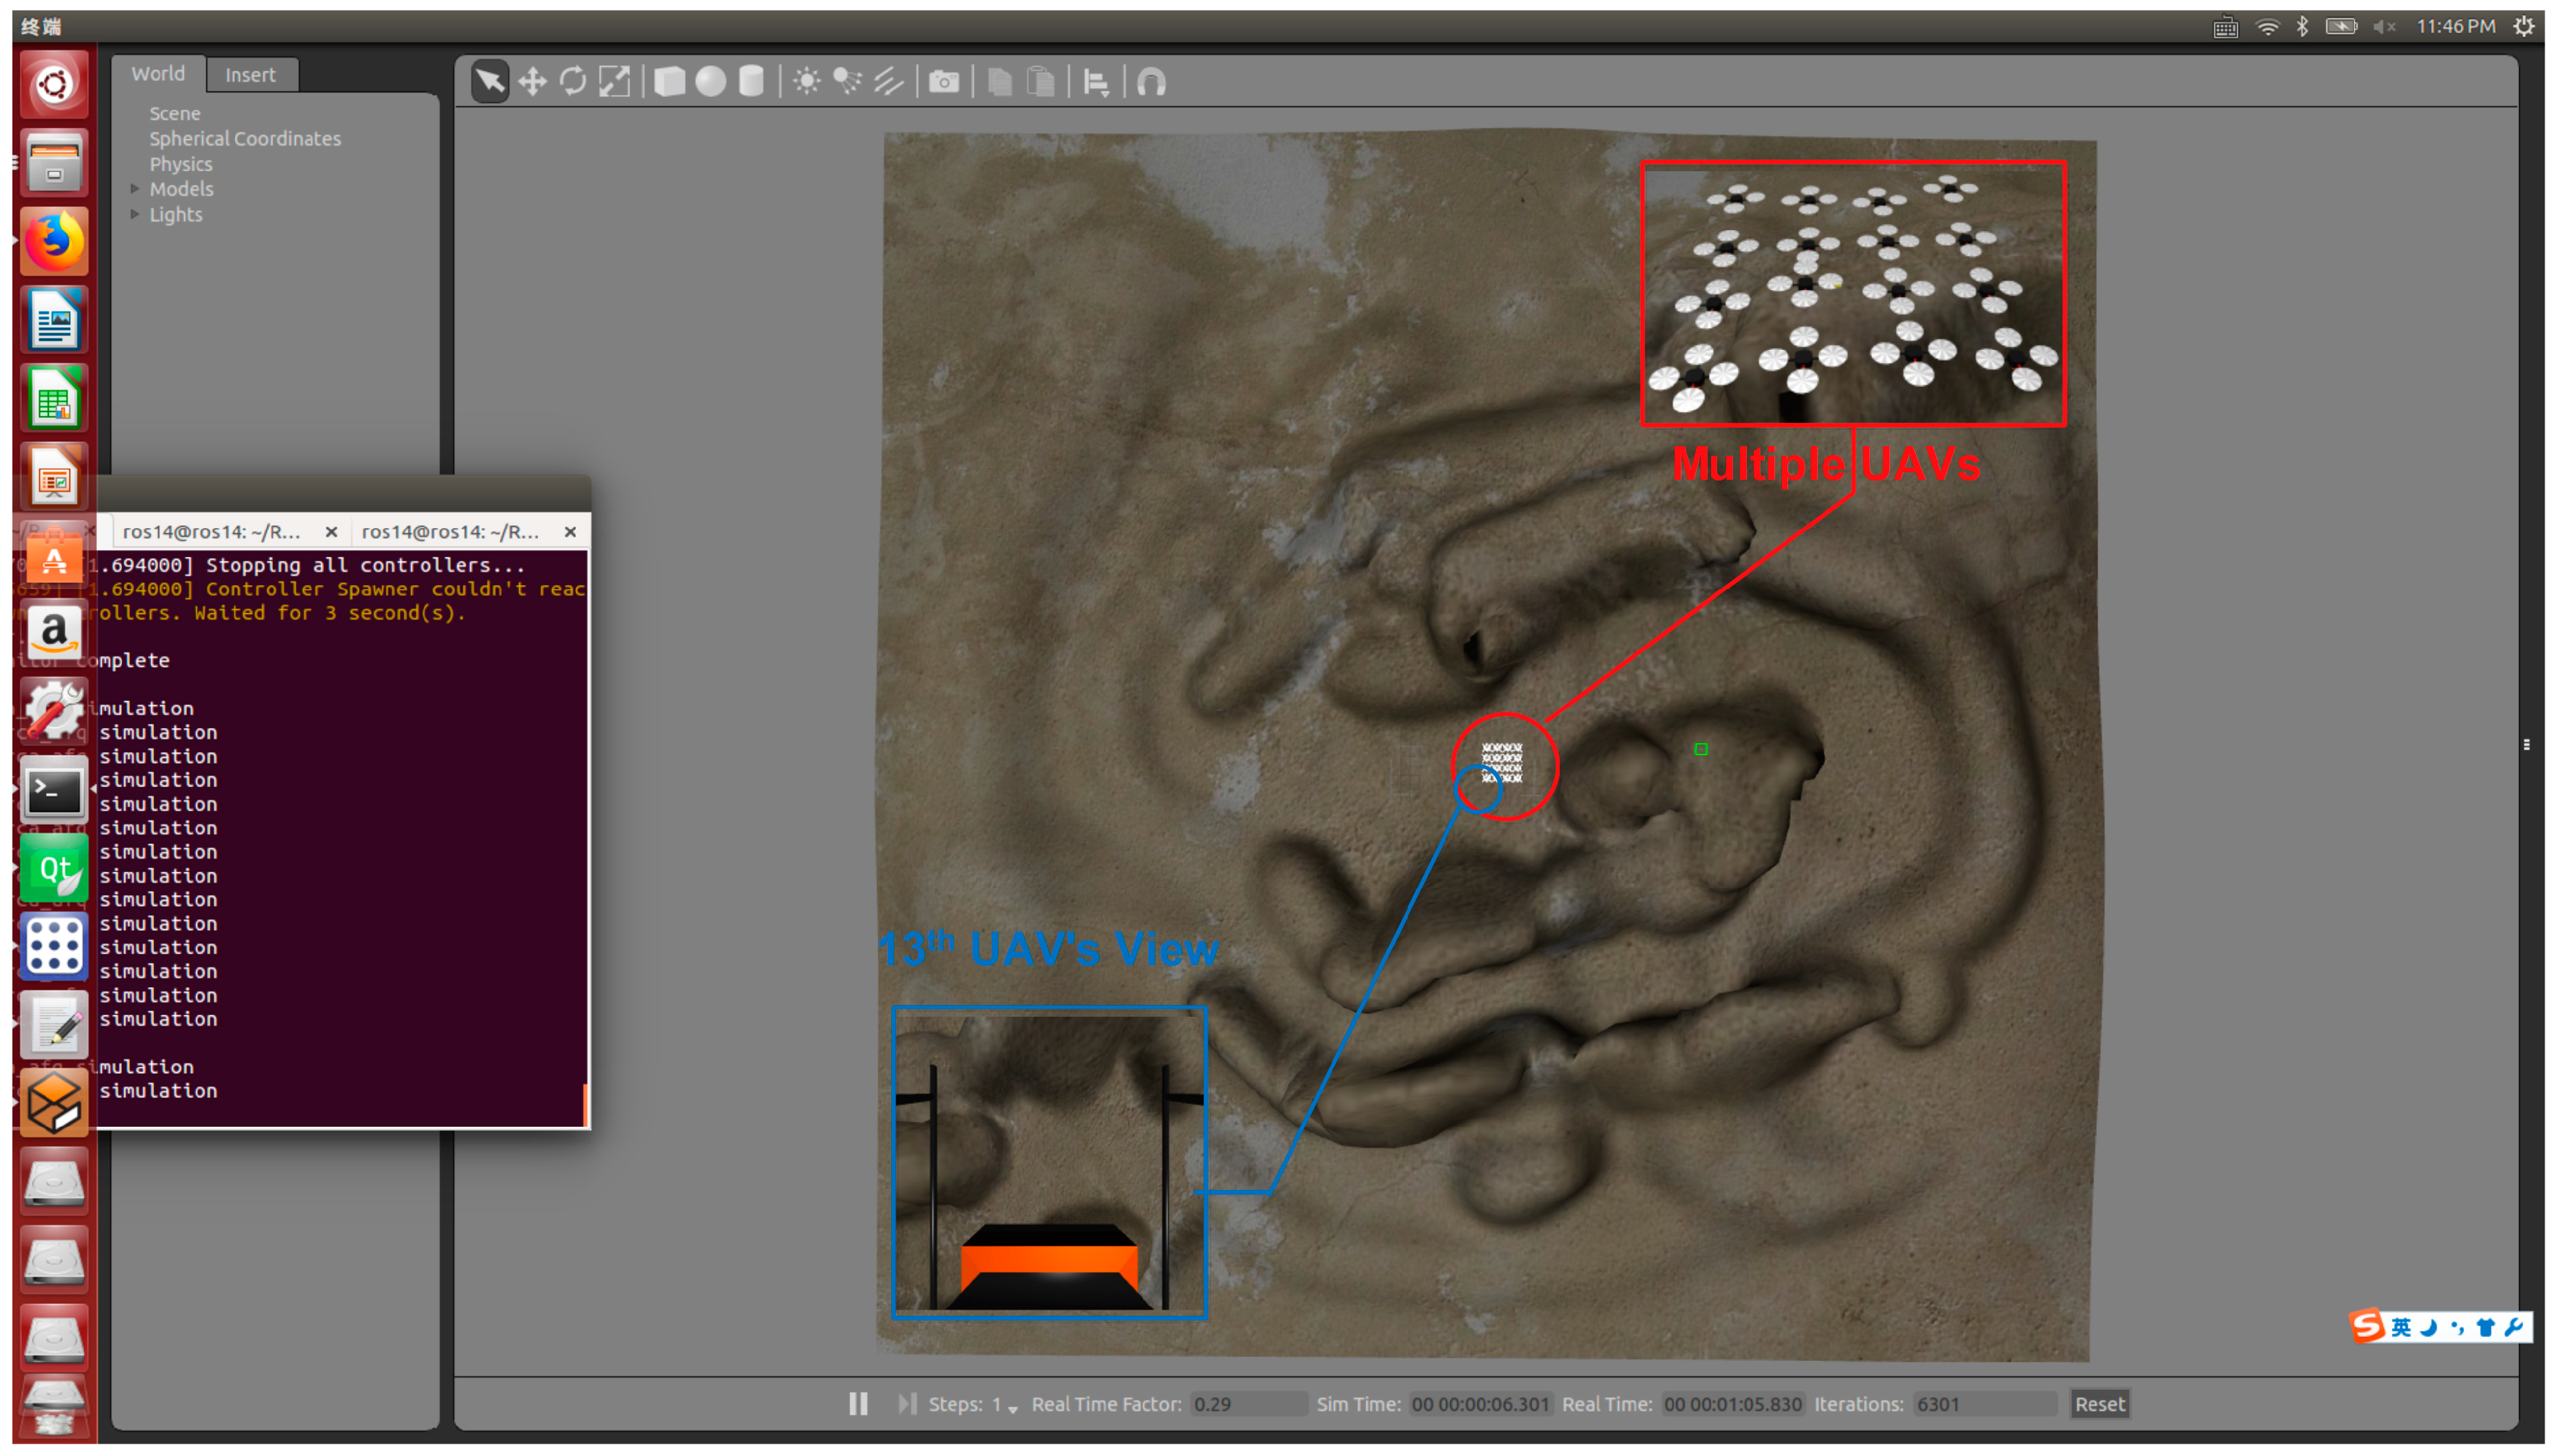The image size is (2559, 1456).
Task: Select the scale mode tool
Action: click(x=614, y=82)
